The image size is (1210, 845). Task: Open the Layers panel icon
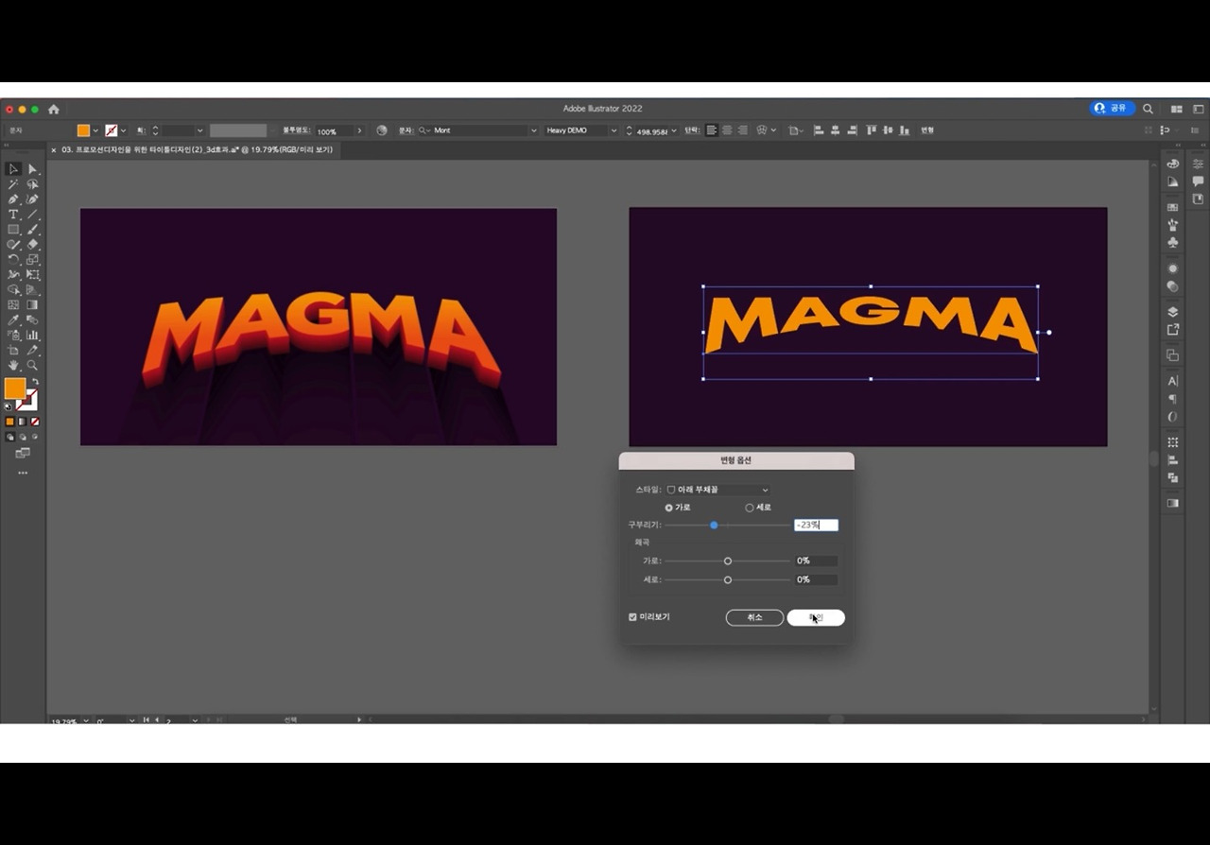(1173, 312)
